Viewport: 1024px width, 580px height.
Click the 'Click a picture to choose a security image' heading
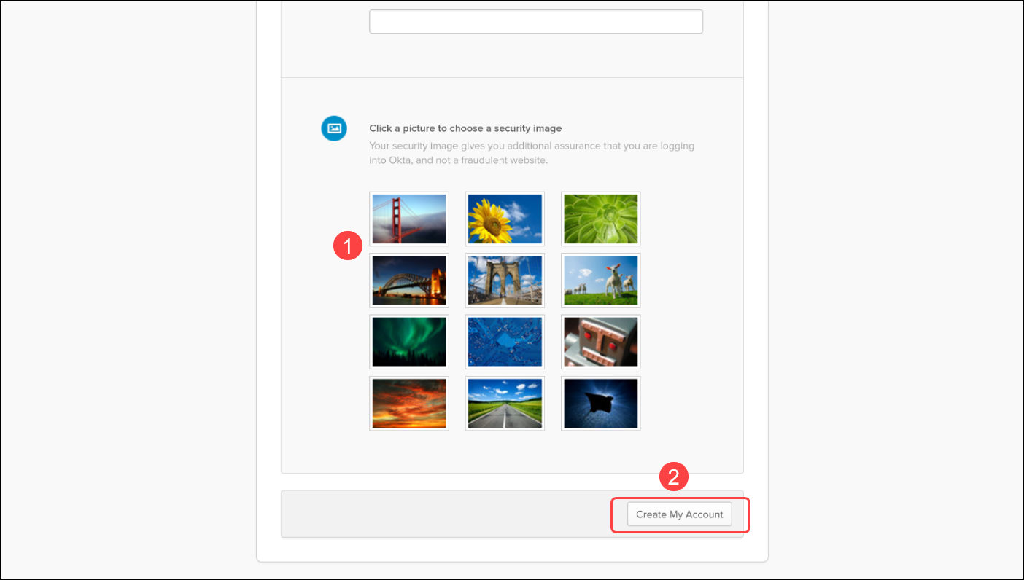click(x=465, y=128)
